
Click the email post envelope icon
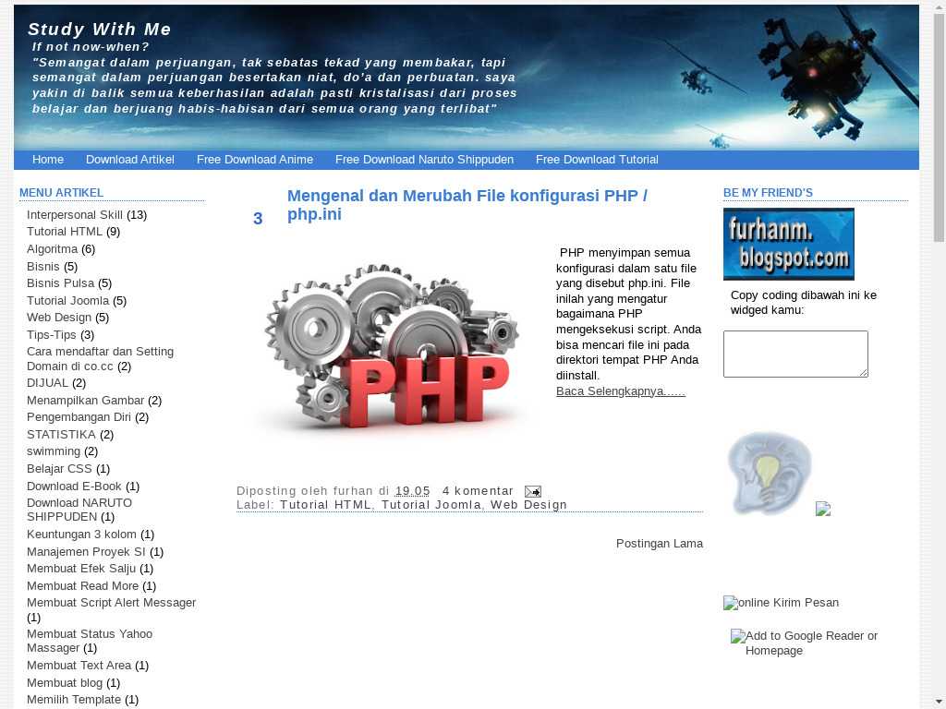pyautogui.click(x=533, y=491)
